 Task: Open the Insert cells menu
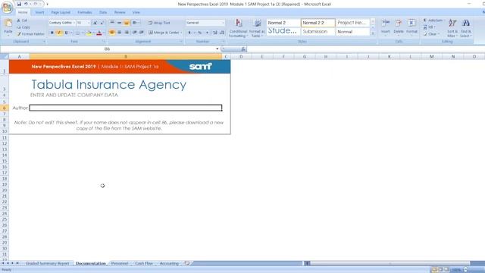coord(386,27)
